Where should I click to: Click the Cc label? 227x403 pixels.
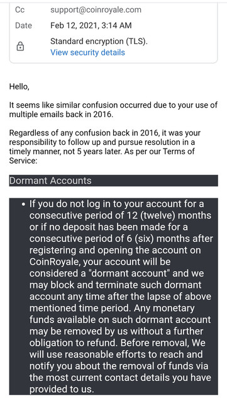(x=19, y=10)
